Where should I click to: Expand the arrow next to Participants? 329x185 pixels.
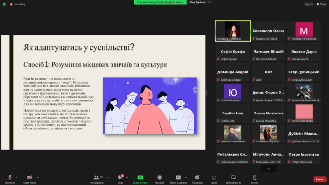click(x=107, y=177)
